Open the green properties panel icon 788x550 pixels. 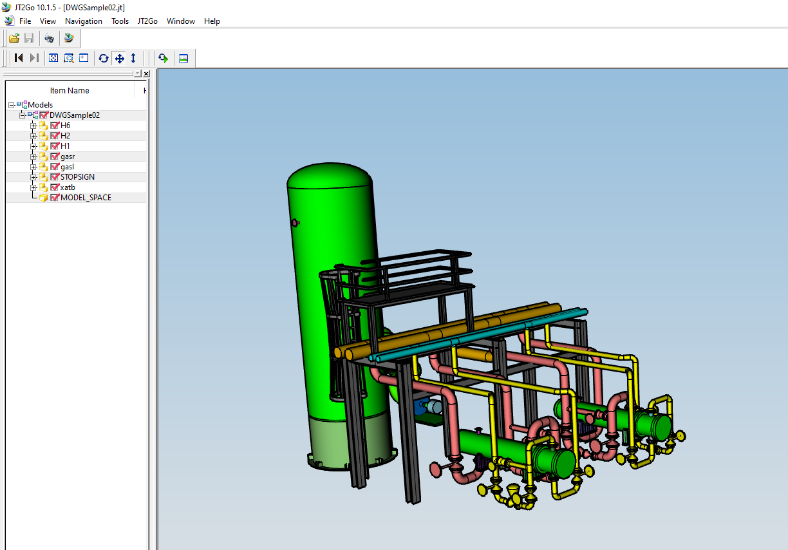coord(183,58)
